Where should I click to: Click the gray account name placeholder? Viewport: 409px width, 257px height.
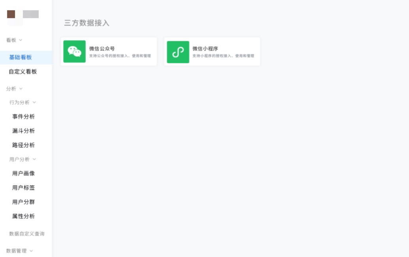[31, 14]
